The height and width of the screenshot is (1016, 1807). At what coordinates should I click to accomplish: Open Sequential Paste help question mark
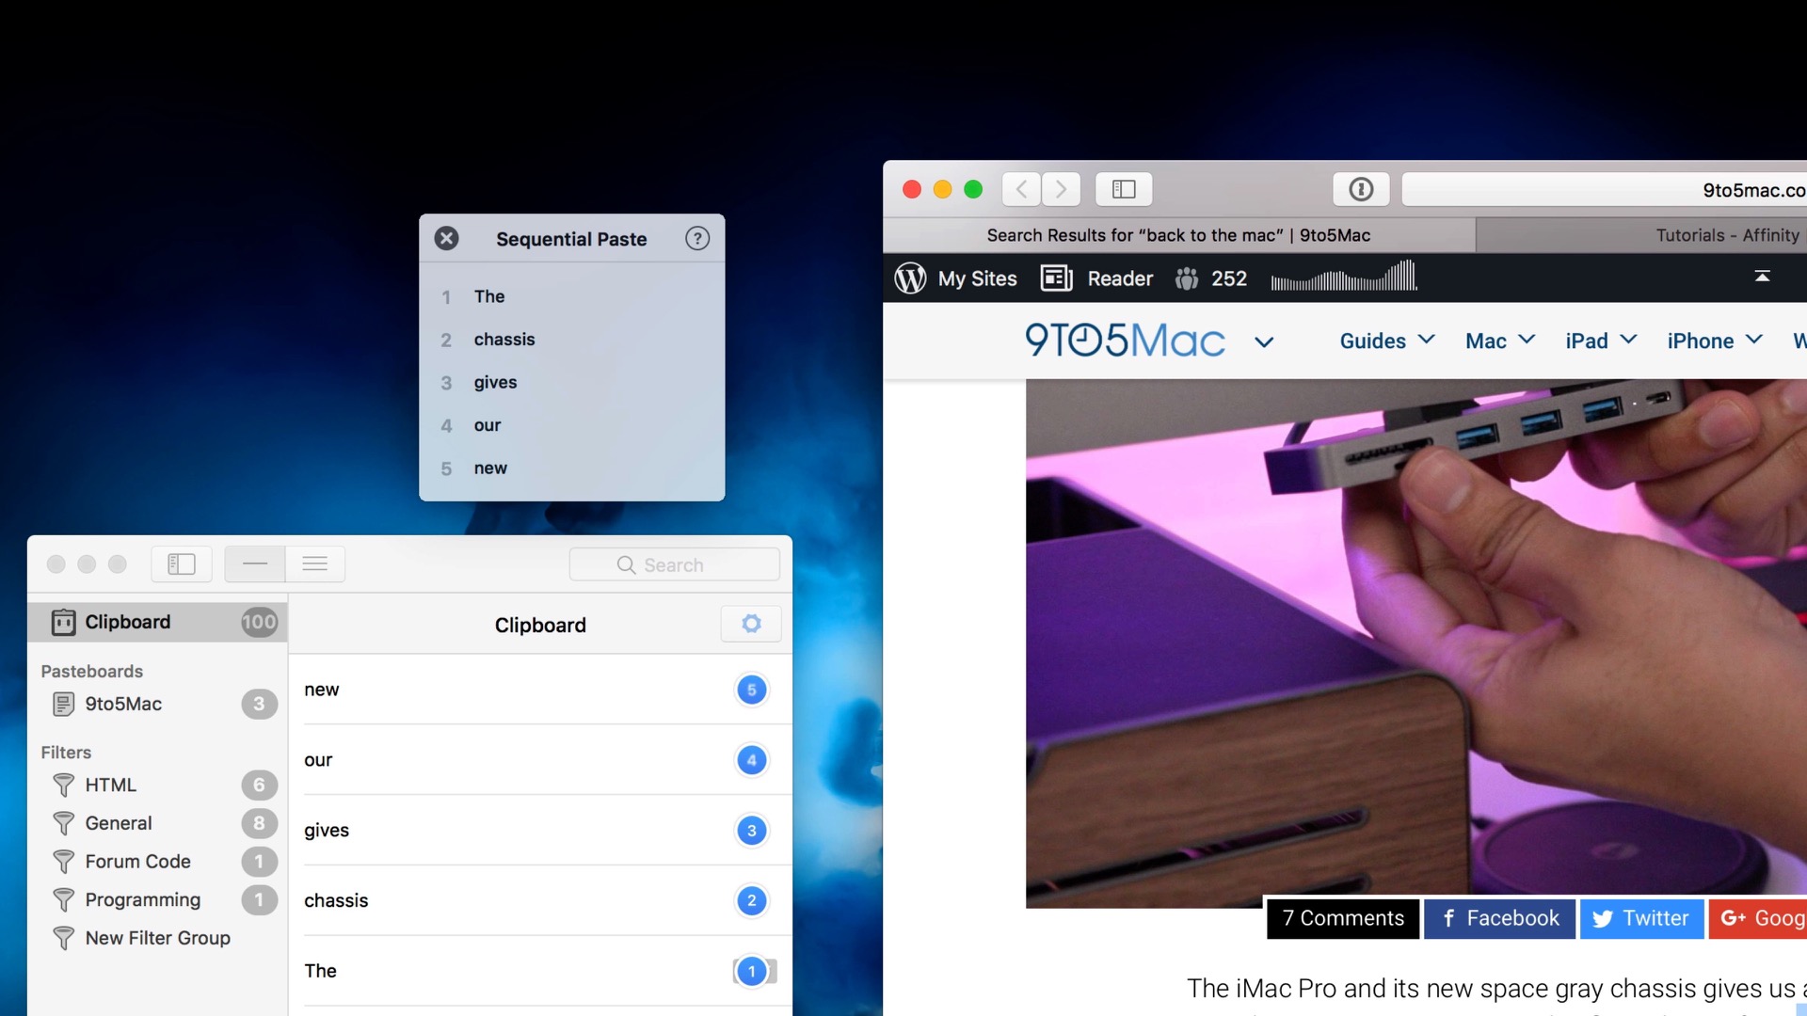697,239
